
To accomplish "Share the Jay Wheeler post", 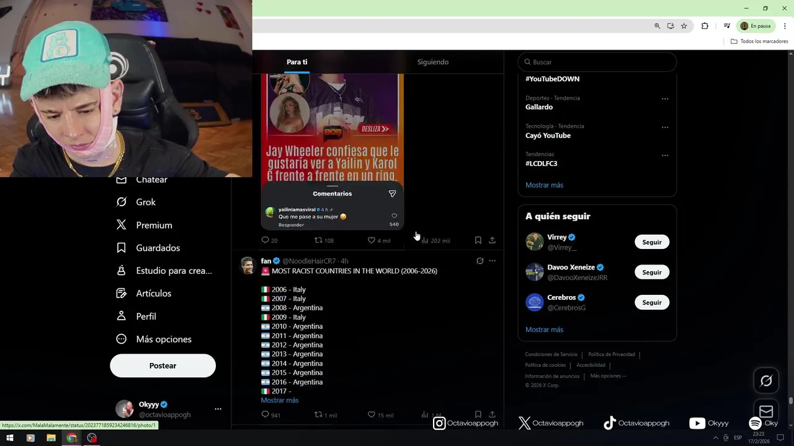I will point(492,240).
